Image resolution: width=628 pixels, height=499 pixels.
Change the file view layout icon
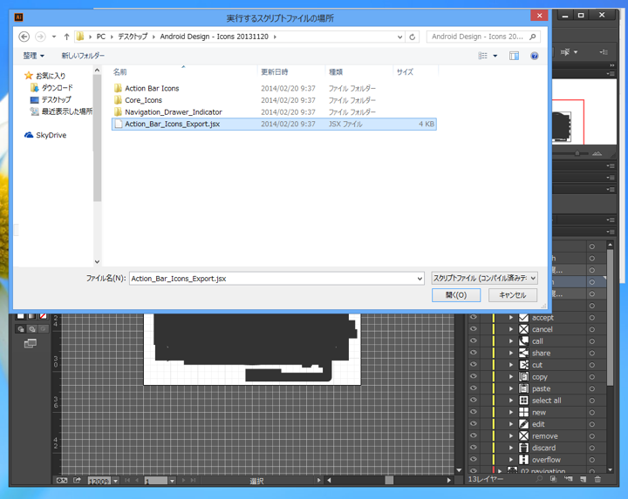pyautogui.click(x=483, y=56)
